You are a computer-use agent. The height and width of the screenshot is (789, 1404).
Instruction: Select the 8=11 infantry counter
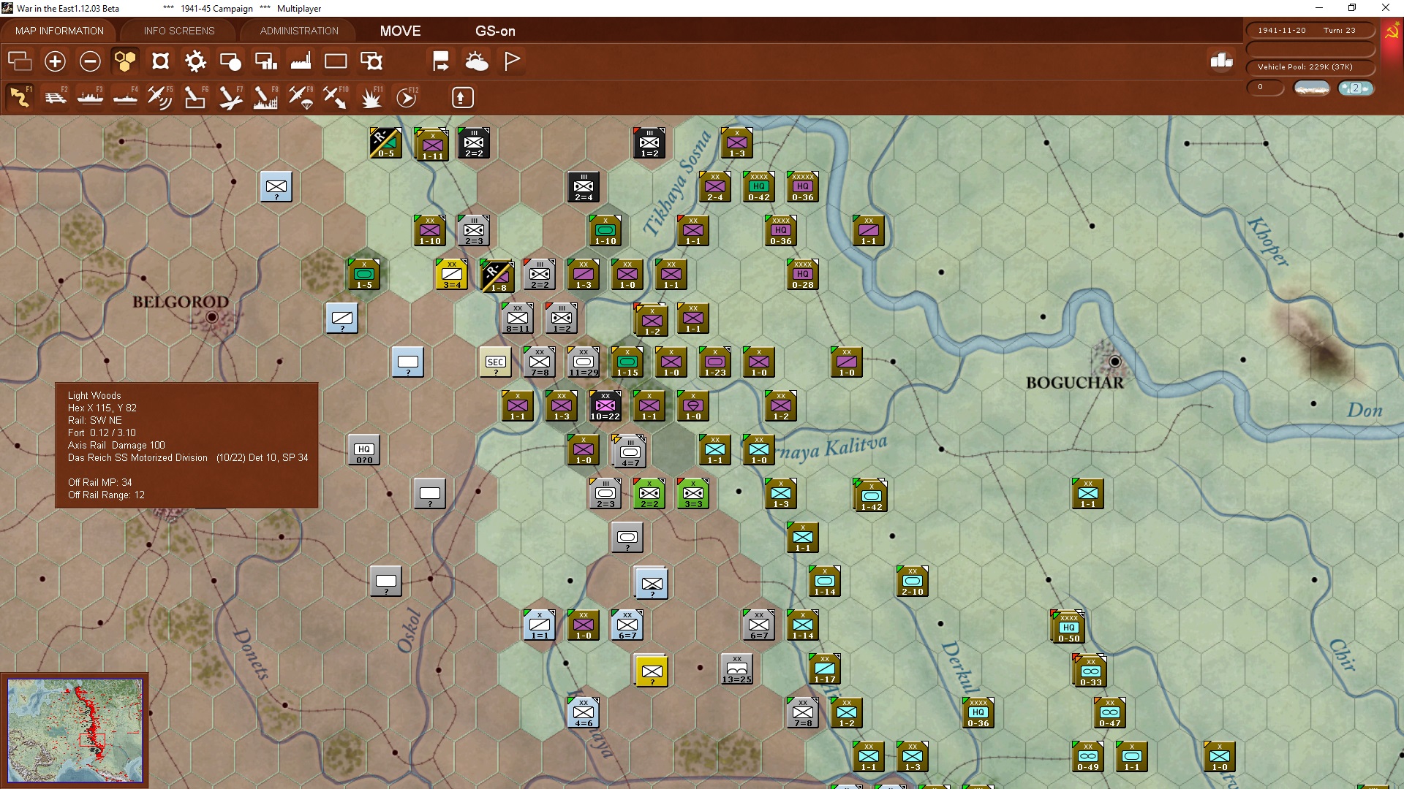(518, 319)
